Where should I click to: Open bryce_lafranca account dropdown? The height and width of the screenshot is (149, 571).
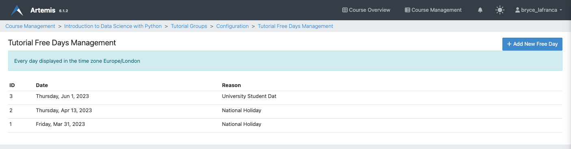(539, 10)
